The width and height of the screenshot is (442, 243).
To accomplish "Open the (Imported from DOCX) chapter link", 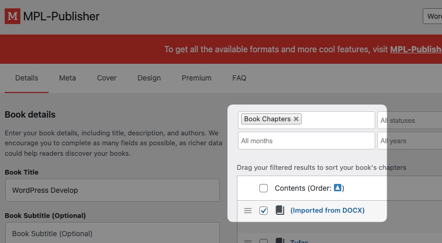I will 327,211.
